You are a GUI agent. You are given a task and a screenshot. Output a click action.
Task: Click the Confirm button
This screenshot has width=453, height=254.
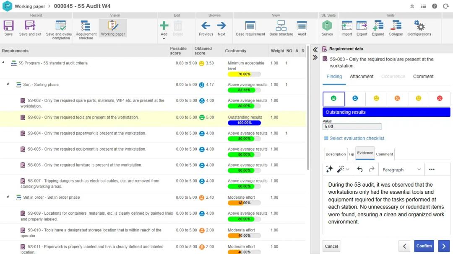(x=424, y=246)
